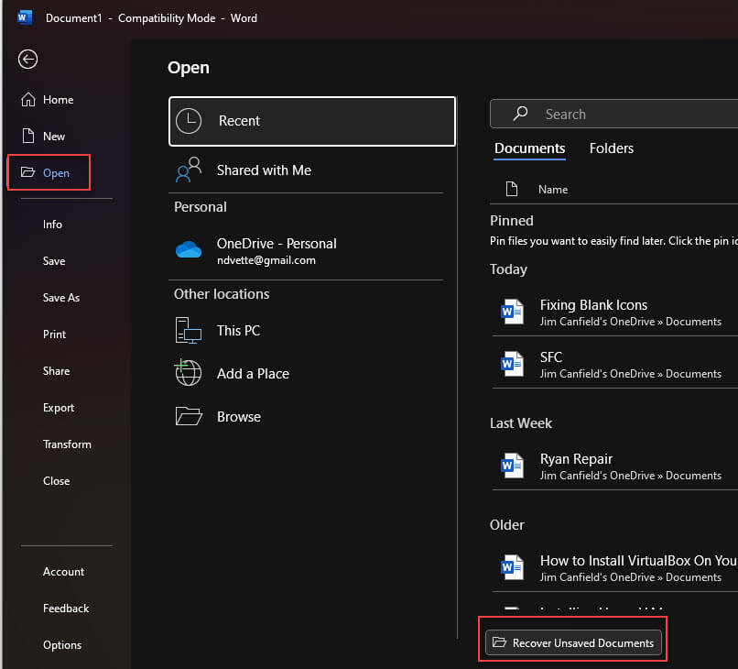
Task: Click the Word logo in title bar
Action: point(24,18)
